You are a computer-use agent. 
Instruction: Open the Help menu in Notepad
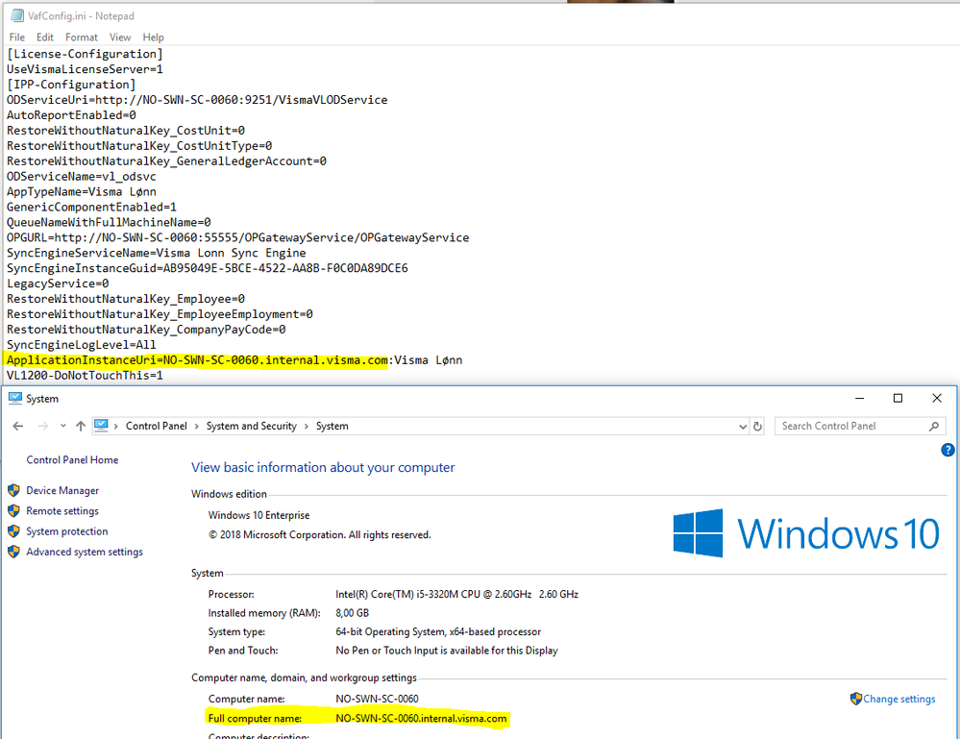coord(153,37)
